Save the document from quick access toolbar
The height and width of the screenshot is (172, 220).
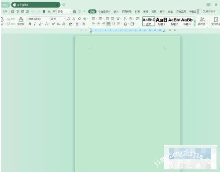13,11
